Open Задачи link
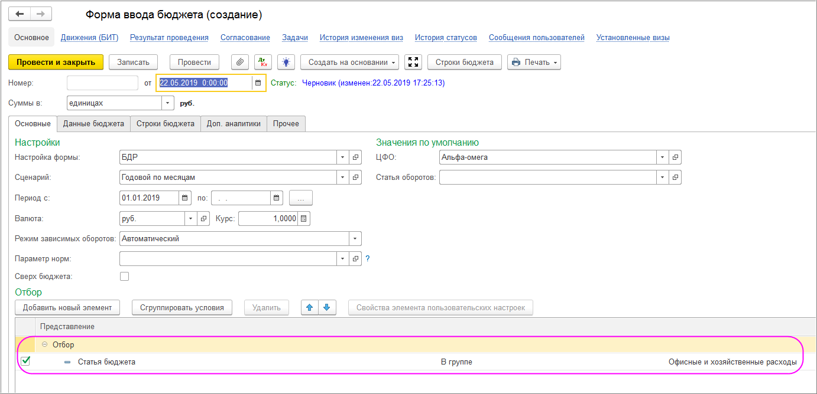 coord(295,37)
